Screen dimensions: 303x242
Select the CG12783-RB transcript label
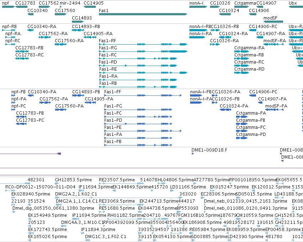(x=29, y=48)
